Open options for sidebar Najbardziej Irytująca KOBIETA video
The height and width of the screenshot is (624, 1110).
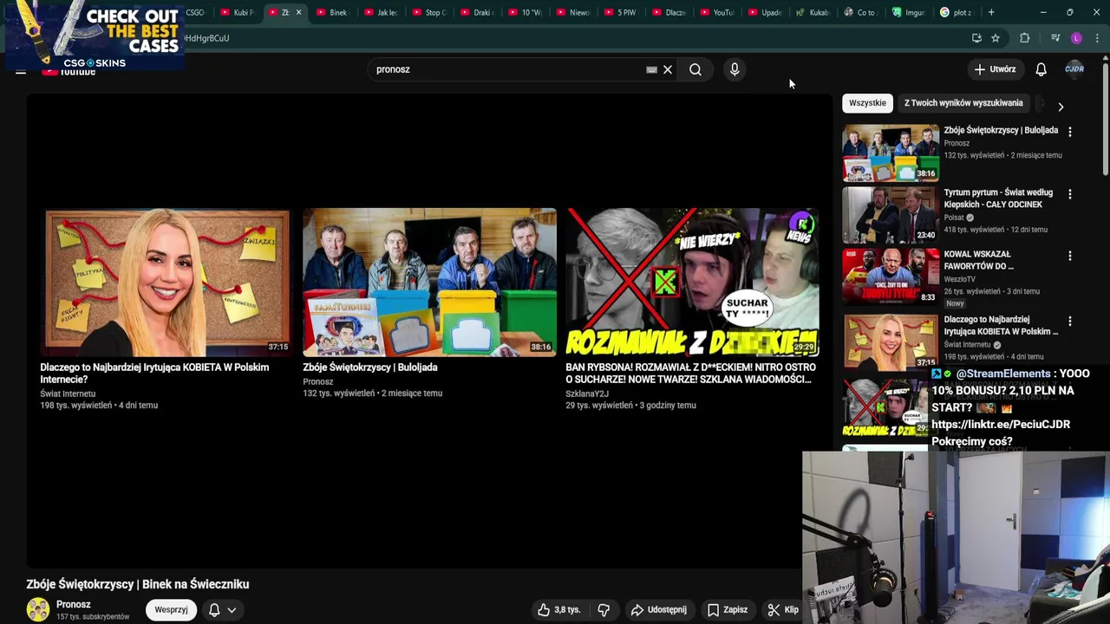pyautogui.click(x=1069, y=322)
